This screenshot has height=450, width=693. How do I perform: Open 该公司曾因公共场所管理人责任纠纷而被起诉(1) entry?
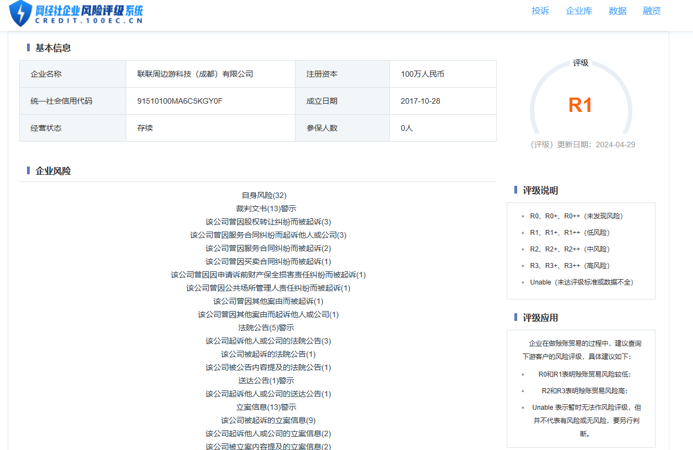coord(268,288)
